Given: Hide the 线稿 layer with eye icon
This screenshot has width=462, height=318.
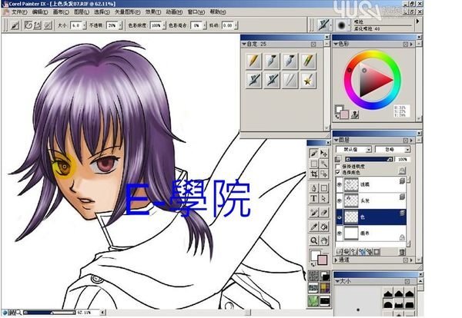Looking at the screenshot, I should [340, 184].
